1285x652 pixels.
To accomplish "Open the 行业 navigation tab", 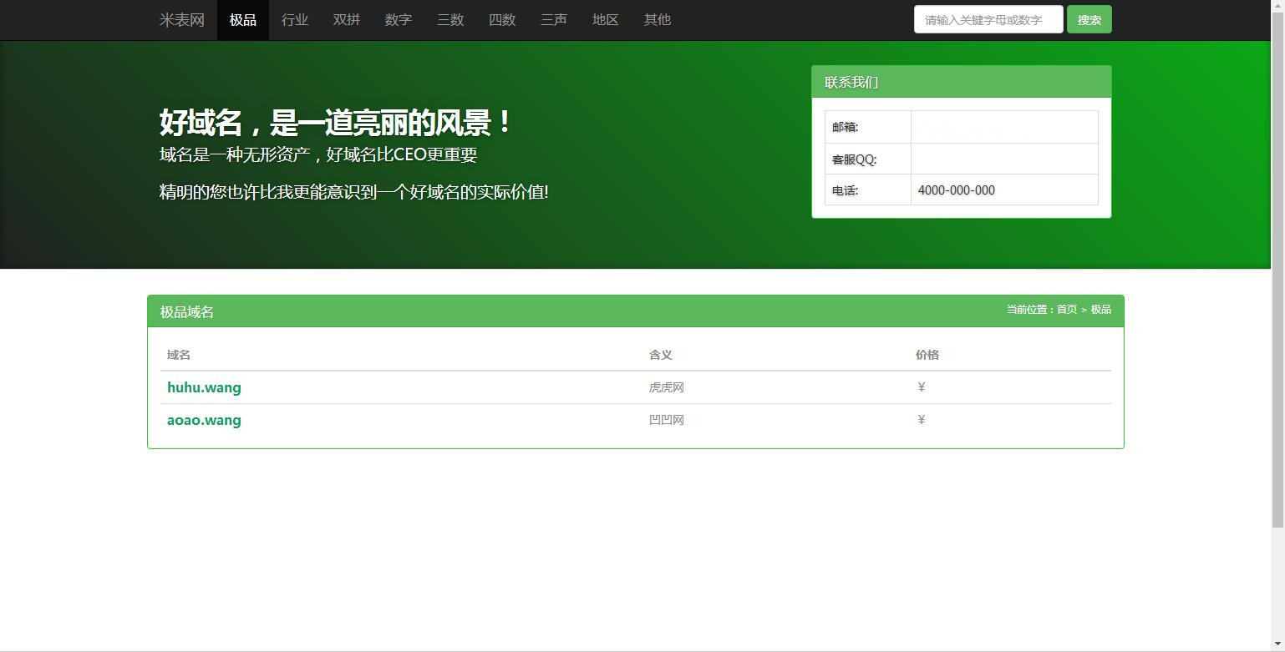I will [295, 20].
